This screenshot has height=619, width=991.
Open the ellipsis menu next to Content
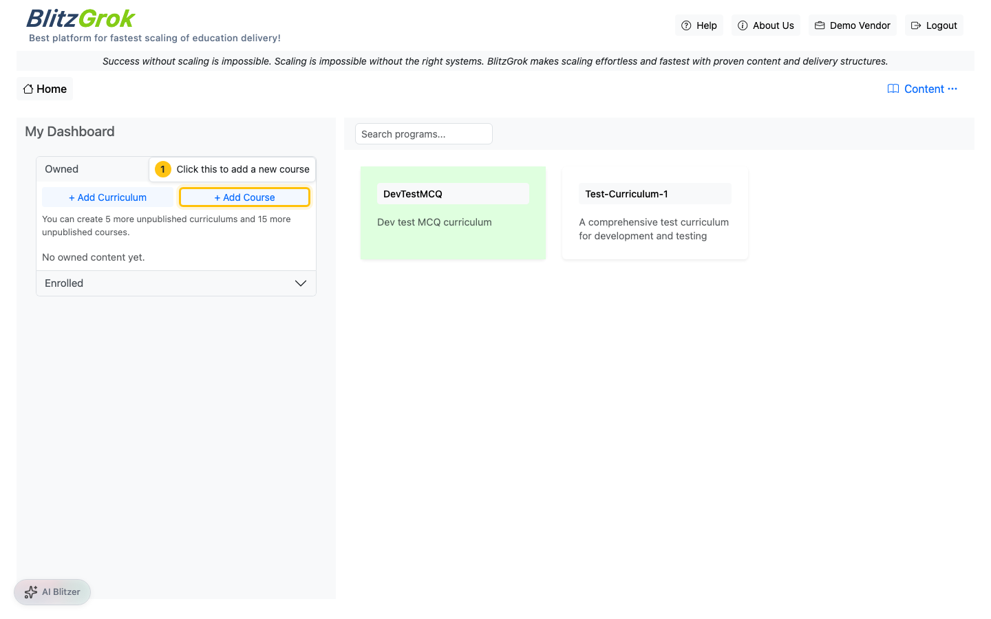tap(952, 89)
